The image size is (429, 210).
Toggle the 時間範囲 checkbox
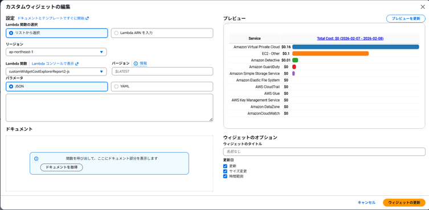(x=225, y=177)
